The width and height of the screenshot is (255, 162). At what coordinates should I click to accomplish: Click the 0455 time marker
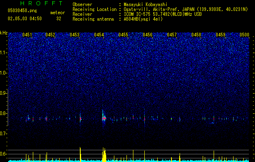click(123, 35)
